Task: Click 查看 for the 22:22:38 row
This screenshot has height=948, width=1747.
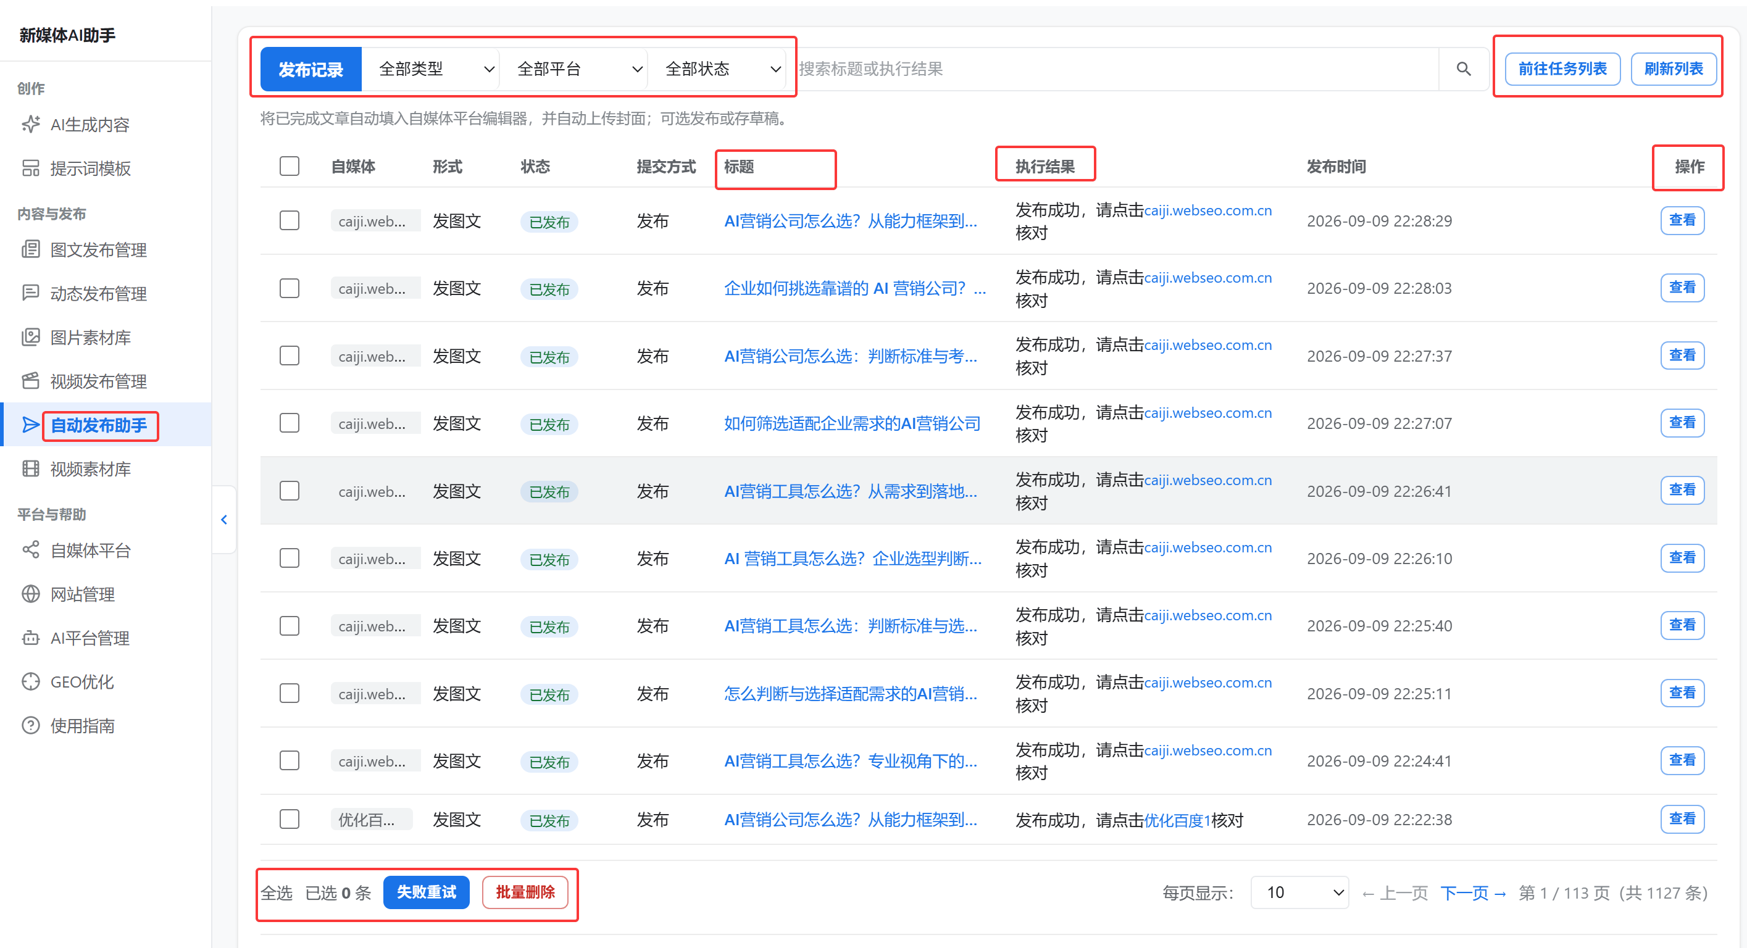Action: pos(1682,818)
